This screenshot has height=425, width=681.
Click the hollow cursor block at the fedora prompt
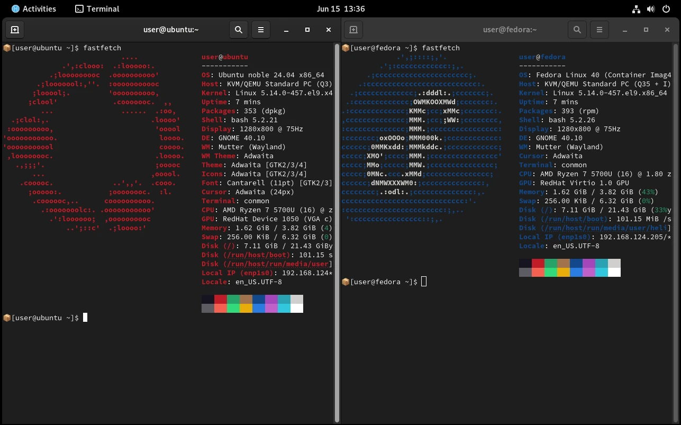coord(424,282)
